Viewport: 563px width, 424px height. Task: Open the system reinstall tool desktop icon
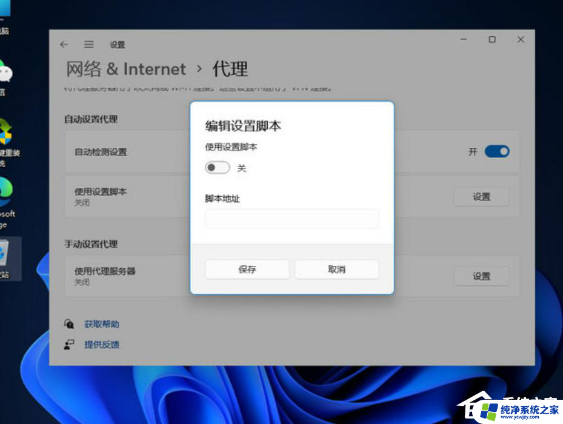6,132
